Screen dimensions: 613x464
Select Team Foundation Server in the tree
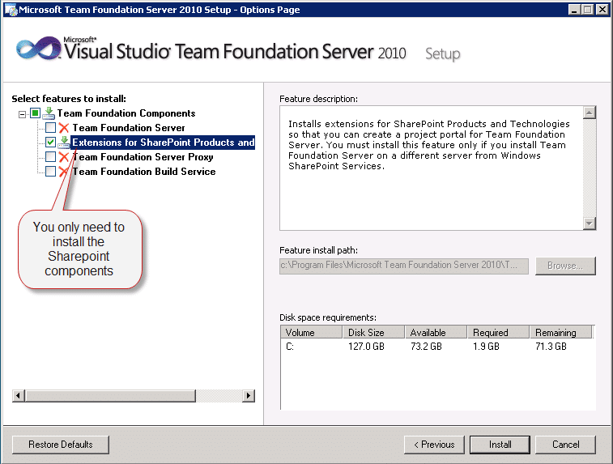pos(129,128)
